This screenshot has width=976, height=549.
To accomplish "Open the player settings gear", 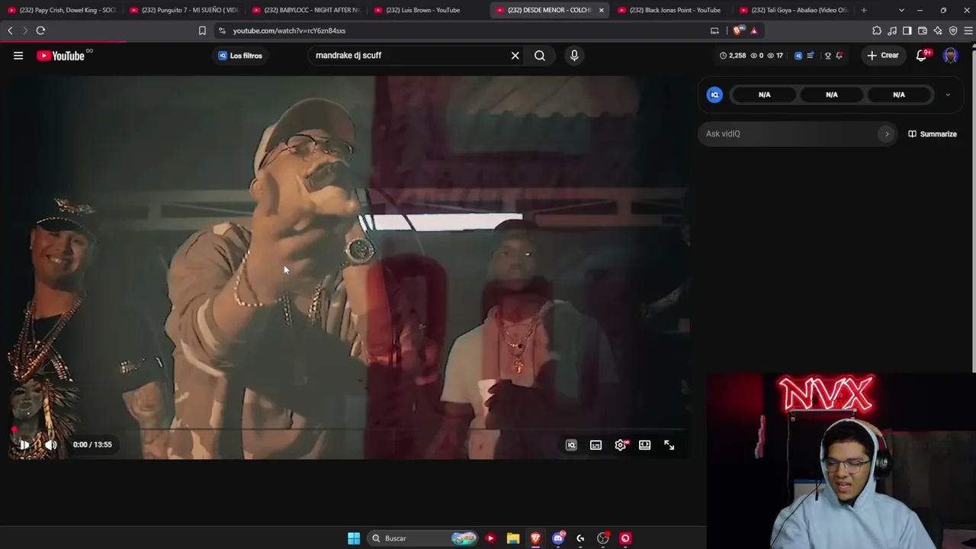I will tap(621, 445).
